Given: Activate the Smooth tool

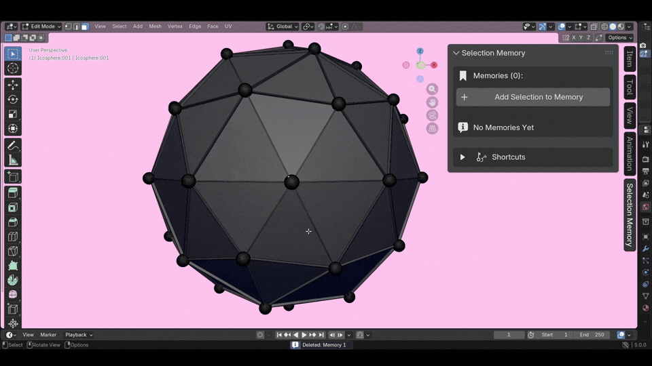Looking at the screenshot, I should pos(13,295).
